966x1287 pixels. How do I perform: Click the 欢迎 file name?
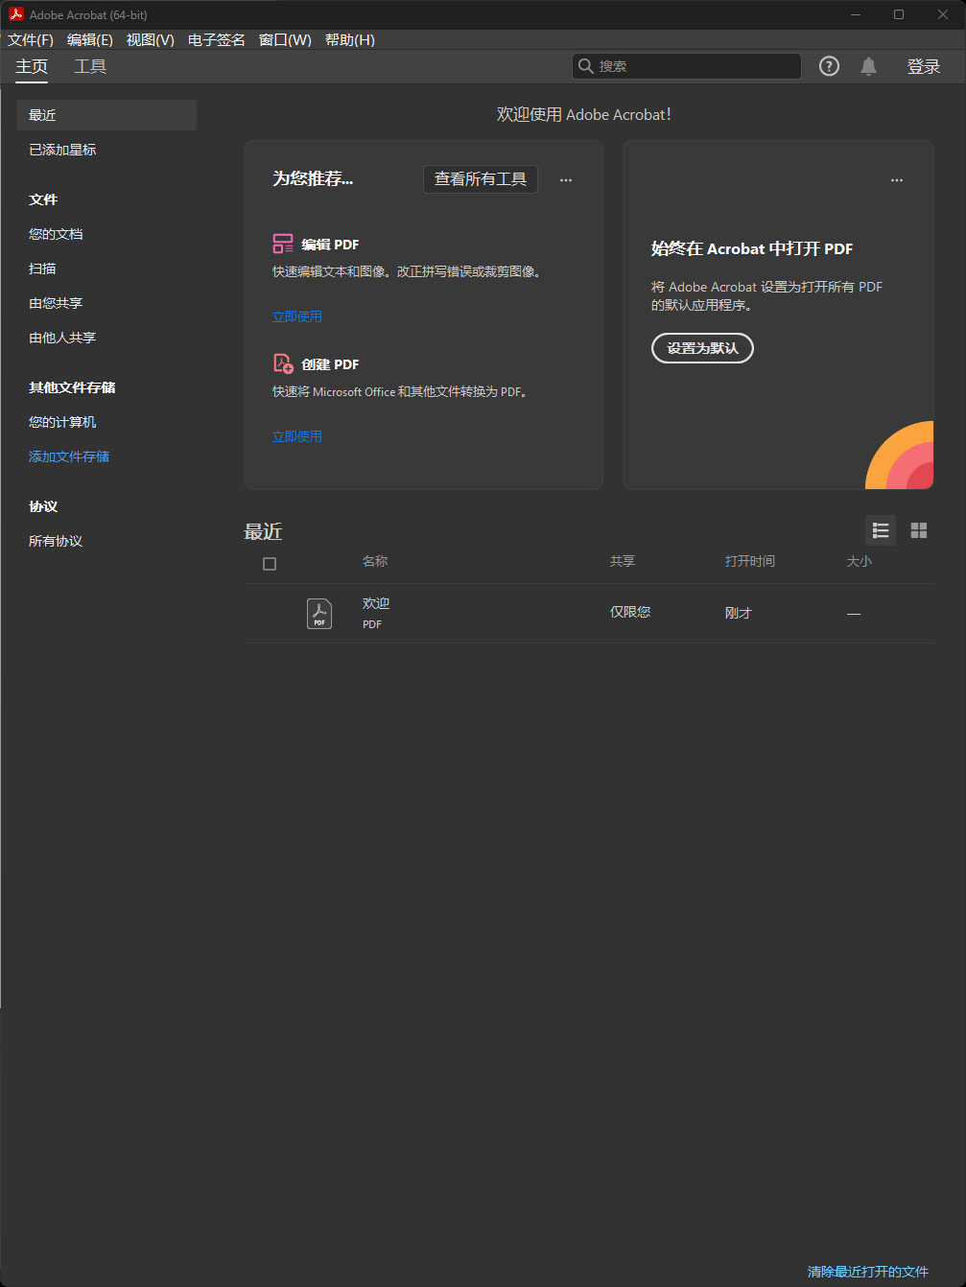(376, 603)
